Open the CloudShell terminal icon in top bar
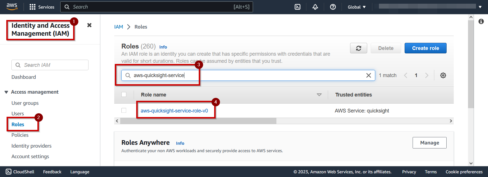Image resolution: width=488 pixels, height=177 pixels. point(298,7)
